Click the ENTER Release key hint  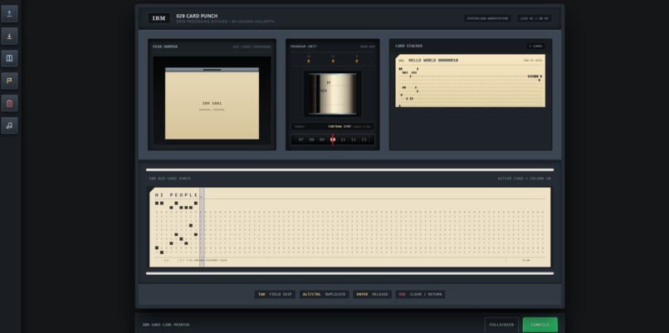(372, 294)
